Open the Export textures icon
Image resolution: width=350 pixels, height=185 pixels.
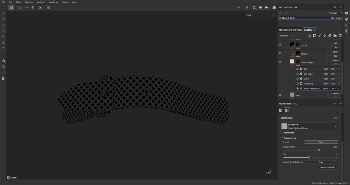tap(3, 61)
